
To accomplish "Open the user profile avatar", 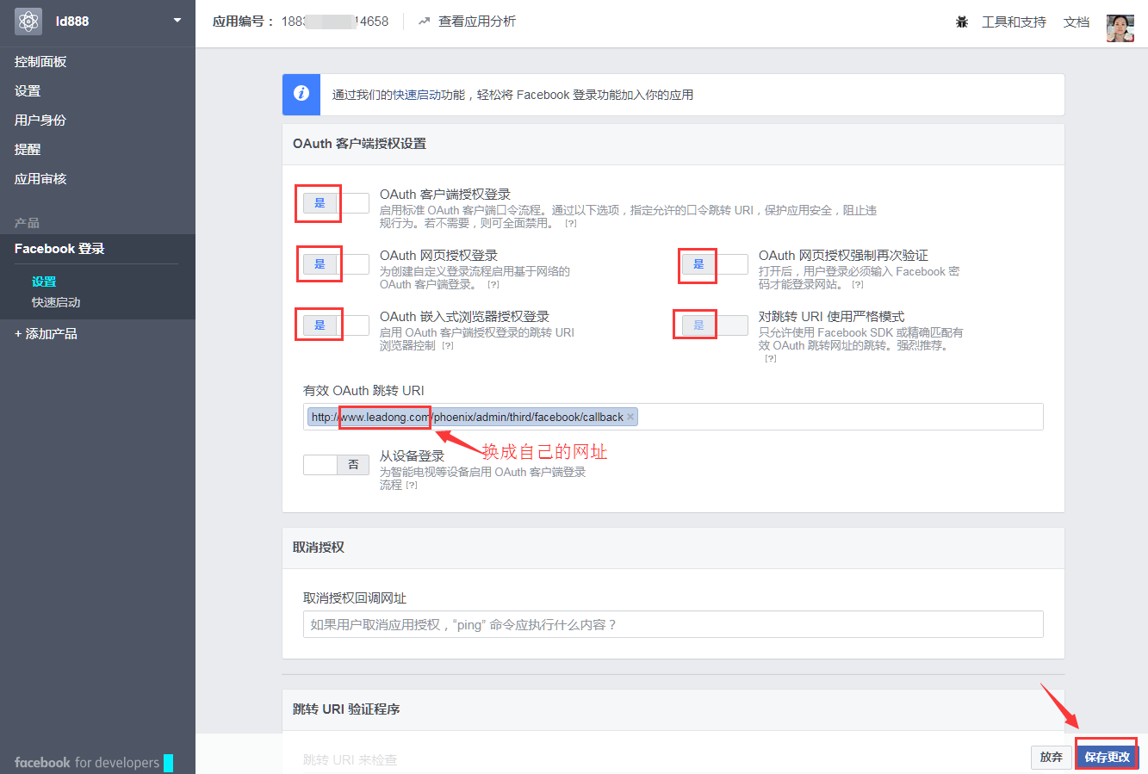I will point(1120,27).
